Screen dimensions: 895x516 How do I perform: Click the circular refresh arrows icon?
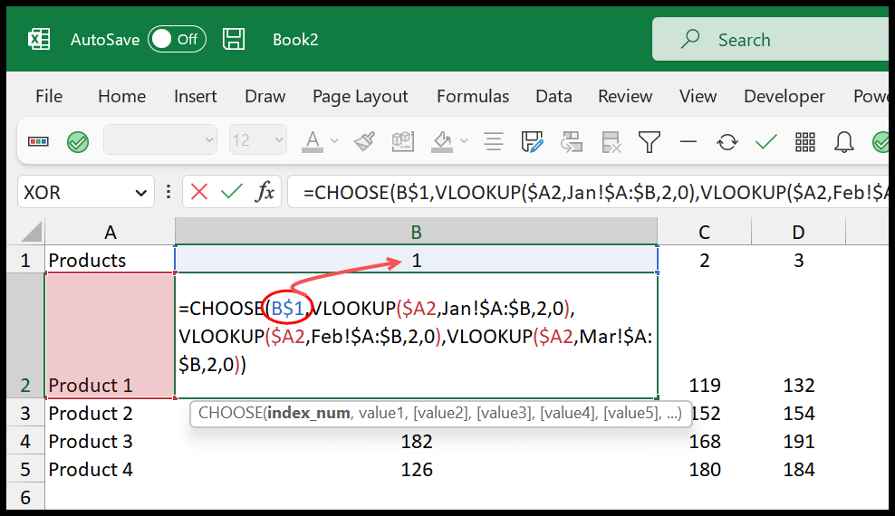pos(727,141)
